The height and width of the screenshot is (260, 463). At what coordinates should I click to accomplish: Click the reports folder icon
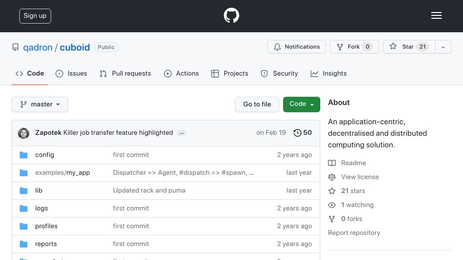(x=24, y=244)
